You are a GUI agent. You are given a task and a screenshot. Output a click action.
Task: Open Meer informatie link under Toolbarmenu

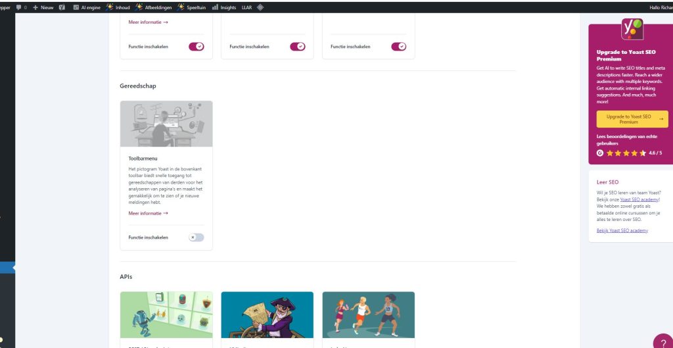coord(148,213)
